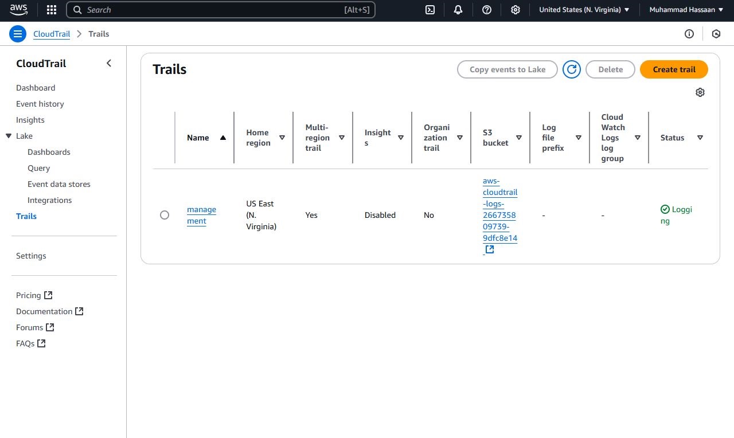Open the AWS home logo
734x438 pixels.
(x=18, y=10)
